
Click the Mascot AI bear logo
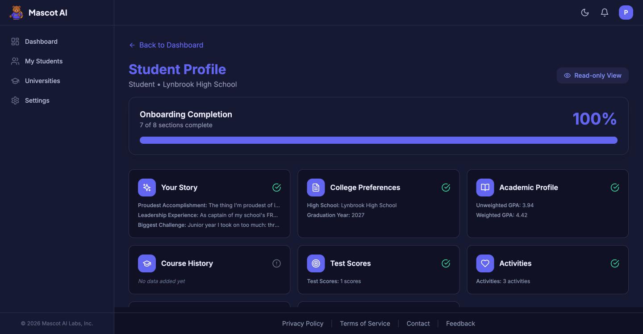tap(17, 13)
